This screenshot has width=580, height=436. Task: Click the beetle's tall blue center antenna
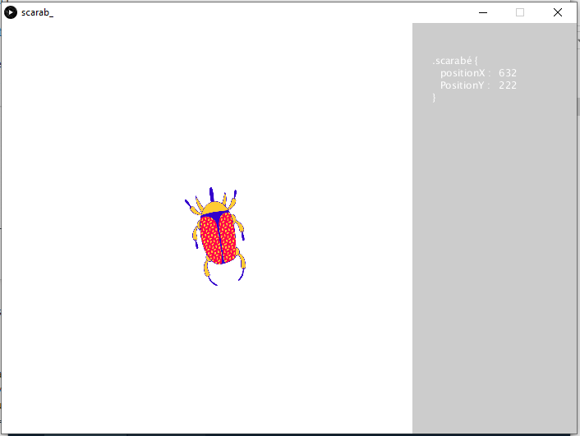click(211, 193)
